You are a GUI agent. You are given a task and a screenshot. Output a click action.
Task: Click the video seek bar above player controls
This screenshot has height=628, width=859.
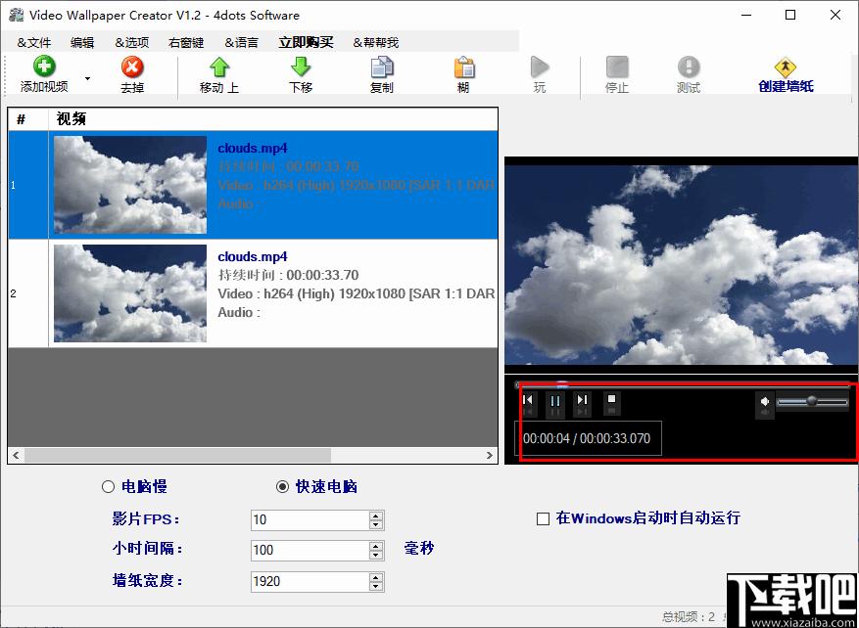[682, 385]
